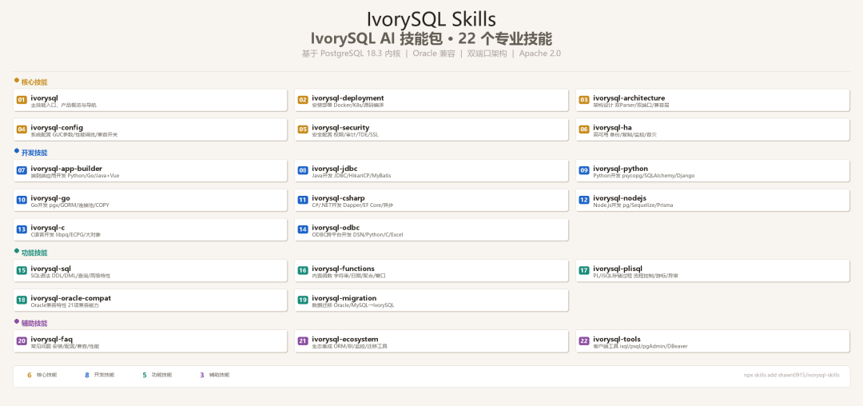Screen dimensions: 863x406
Task: Click the 功能技能 section heading
Action: 34,253
